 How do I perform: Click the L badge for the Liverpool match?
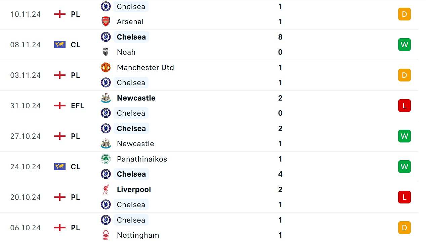point(404,197)
